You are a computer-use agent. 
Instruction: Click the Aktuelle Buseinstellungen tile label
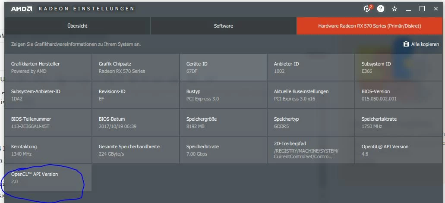click(x=301, y=91)
